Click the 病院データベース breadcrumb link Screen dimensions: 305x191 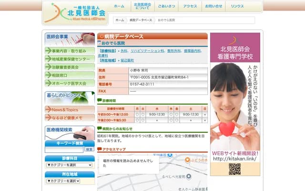pos(141,20)
